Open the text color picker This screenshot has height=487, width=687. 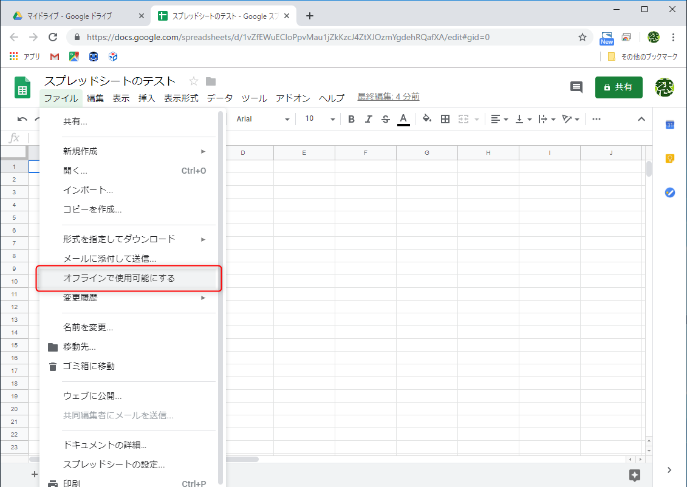pos(403,118)
